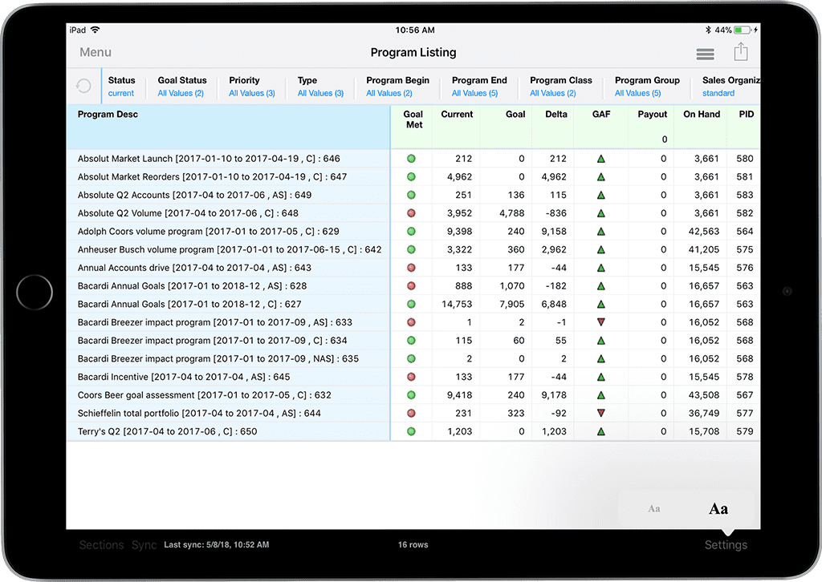Open the Program Begin filter

point(397,87)
